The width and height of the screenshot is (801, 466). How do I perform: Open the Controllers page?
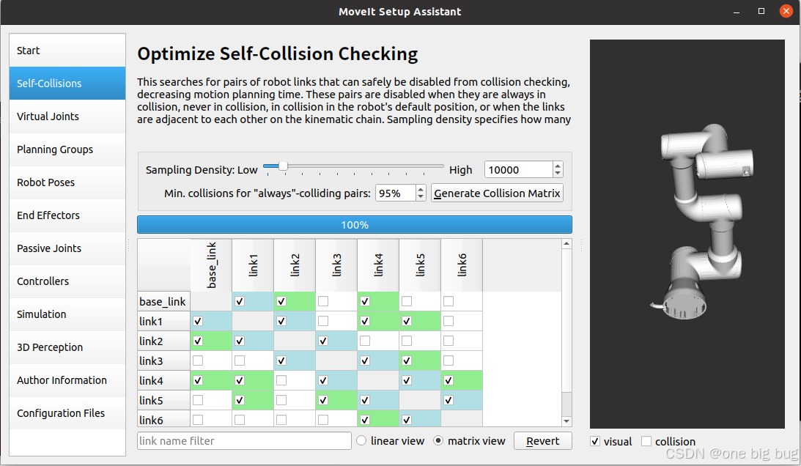point(67,281)
